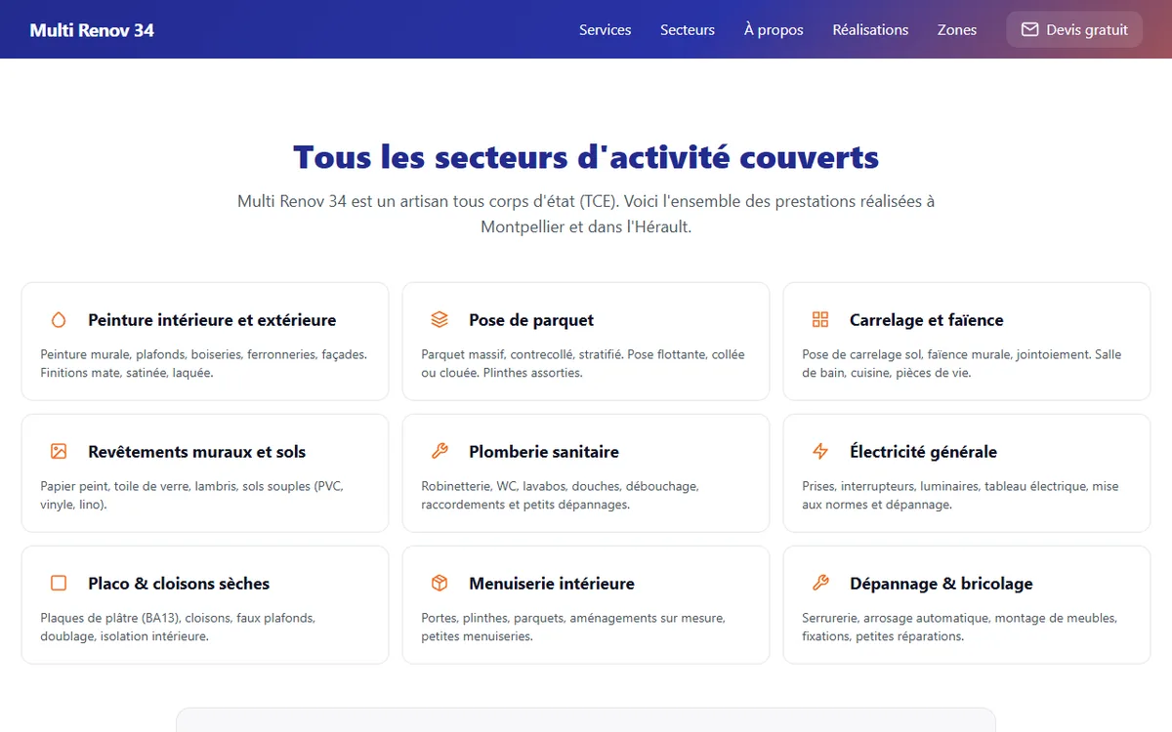Click the Peinture intérieure et extérieure heading
The height and width of the screenshot is (732, 1172).
pyautogui.click(x=212, y=319)
